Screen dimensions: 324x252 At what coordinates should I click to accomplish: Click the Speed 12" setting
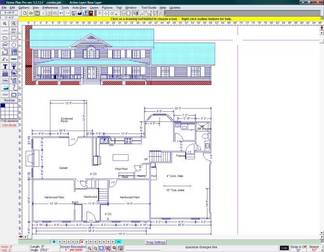click(x=314, y=248)
